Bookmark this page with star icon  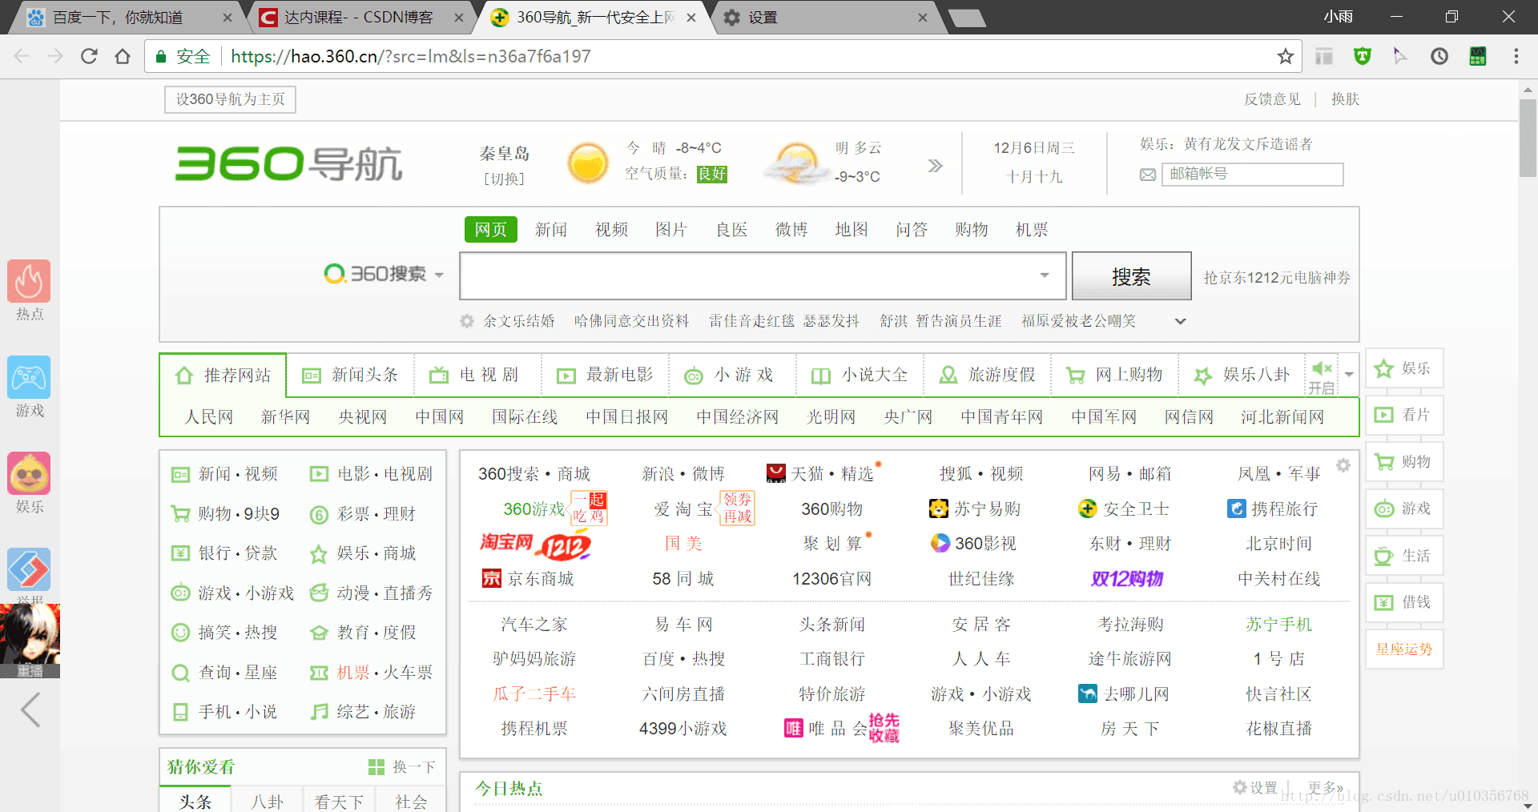point(1286,56)
